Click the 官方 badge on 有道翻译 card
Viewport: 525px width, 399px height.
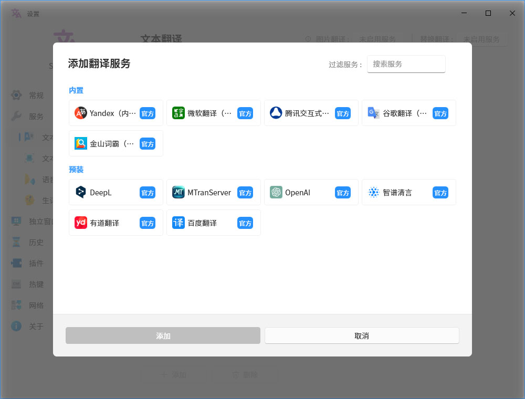click(x=148, y=223)
